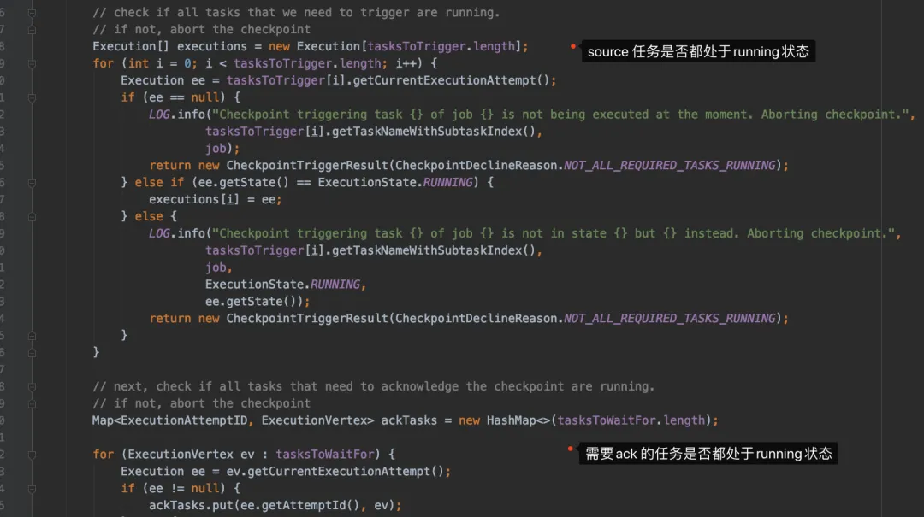The width and height of the screenshot is (924, 517).
Task: Collapse the plain '} else {' block
Action: click(x=32, y=217)
